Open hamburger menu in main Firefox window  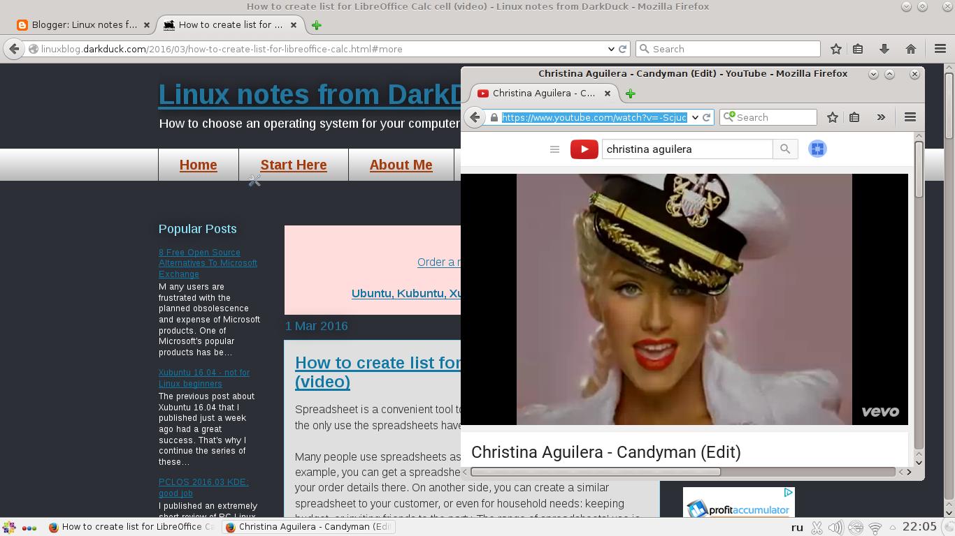click(x=940, y=49)
